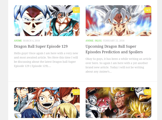
Task: Open comments badge on Fairy Tail thumbnail
Action: click(76, 92)
